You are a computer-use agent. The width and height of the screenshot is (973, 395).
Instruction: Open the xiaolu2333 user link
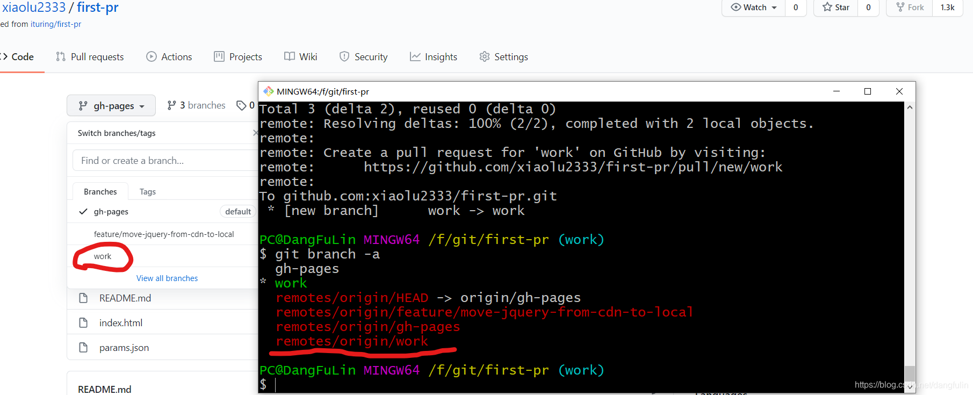coord(34,8)
